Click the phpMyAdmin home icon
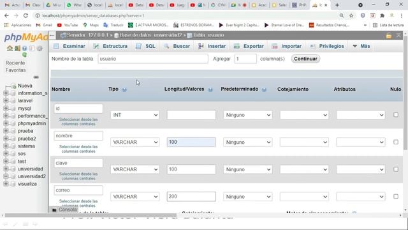Viewport: 408px width, 230px height. point(10,49)
